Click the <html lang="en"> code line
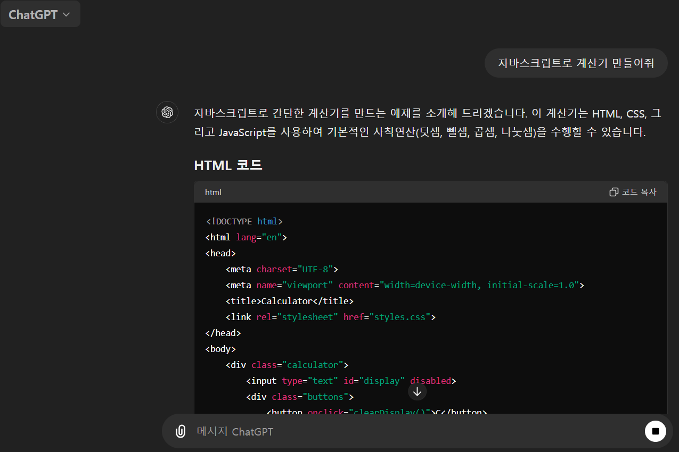679x452 pixels. tap(246, 237)
